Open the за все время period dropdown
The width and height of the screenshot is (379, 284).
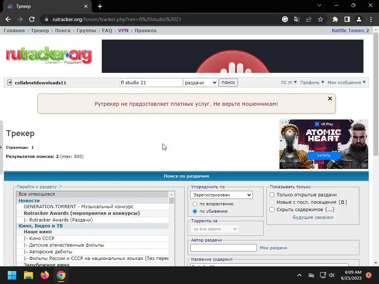[x=214, y=229]
